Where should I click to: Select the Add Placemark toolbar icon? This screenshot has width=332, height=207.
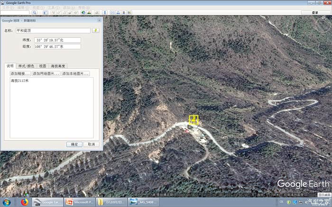click(x=54, y=12)
